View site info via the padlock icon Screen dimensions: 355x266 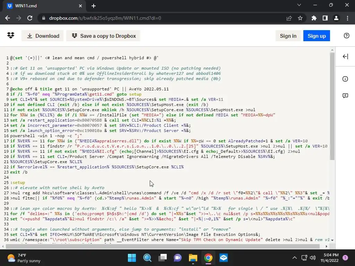pyautogui.click(x=44, y=18)
